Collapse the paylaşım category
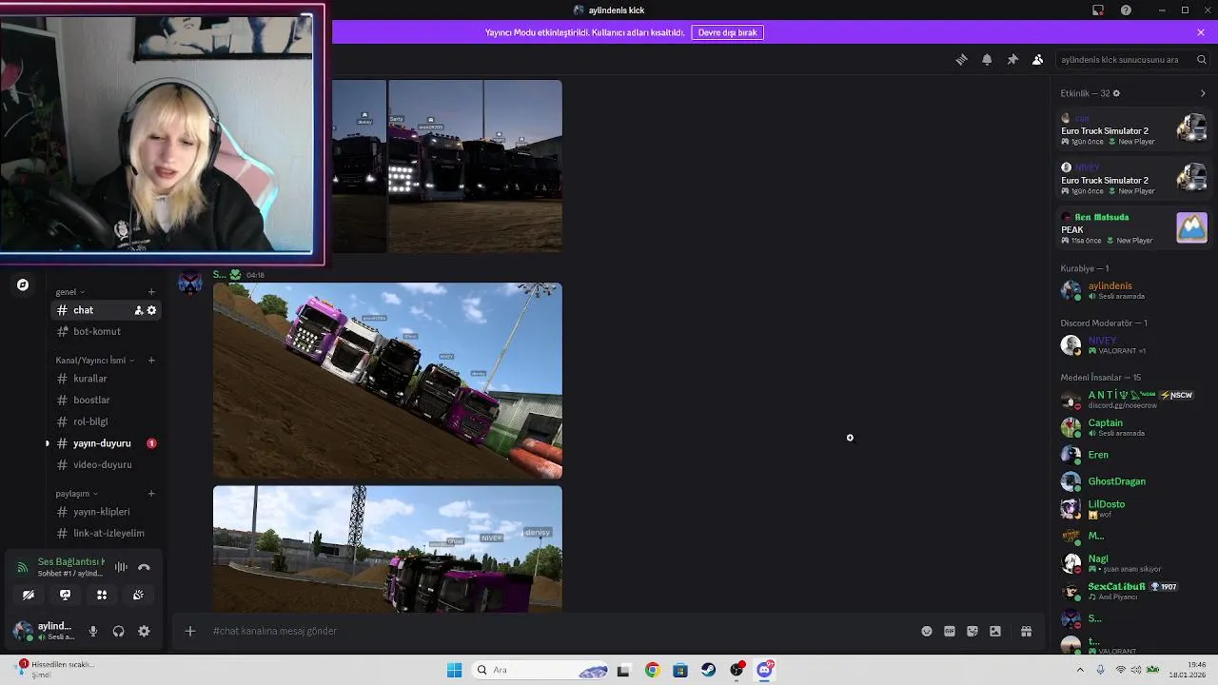 [x=76, y=494]
